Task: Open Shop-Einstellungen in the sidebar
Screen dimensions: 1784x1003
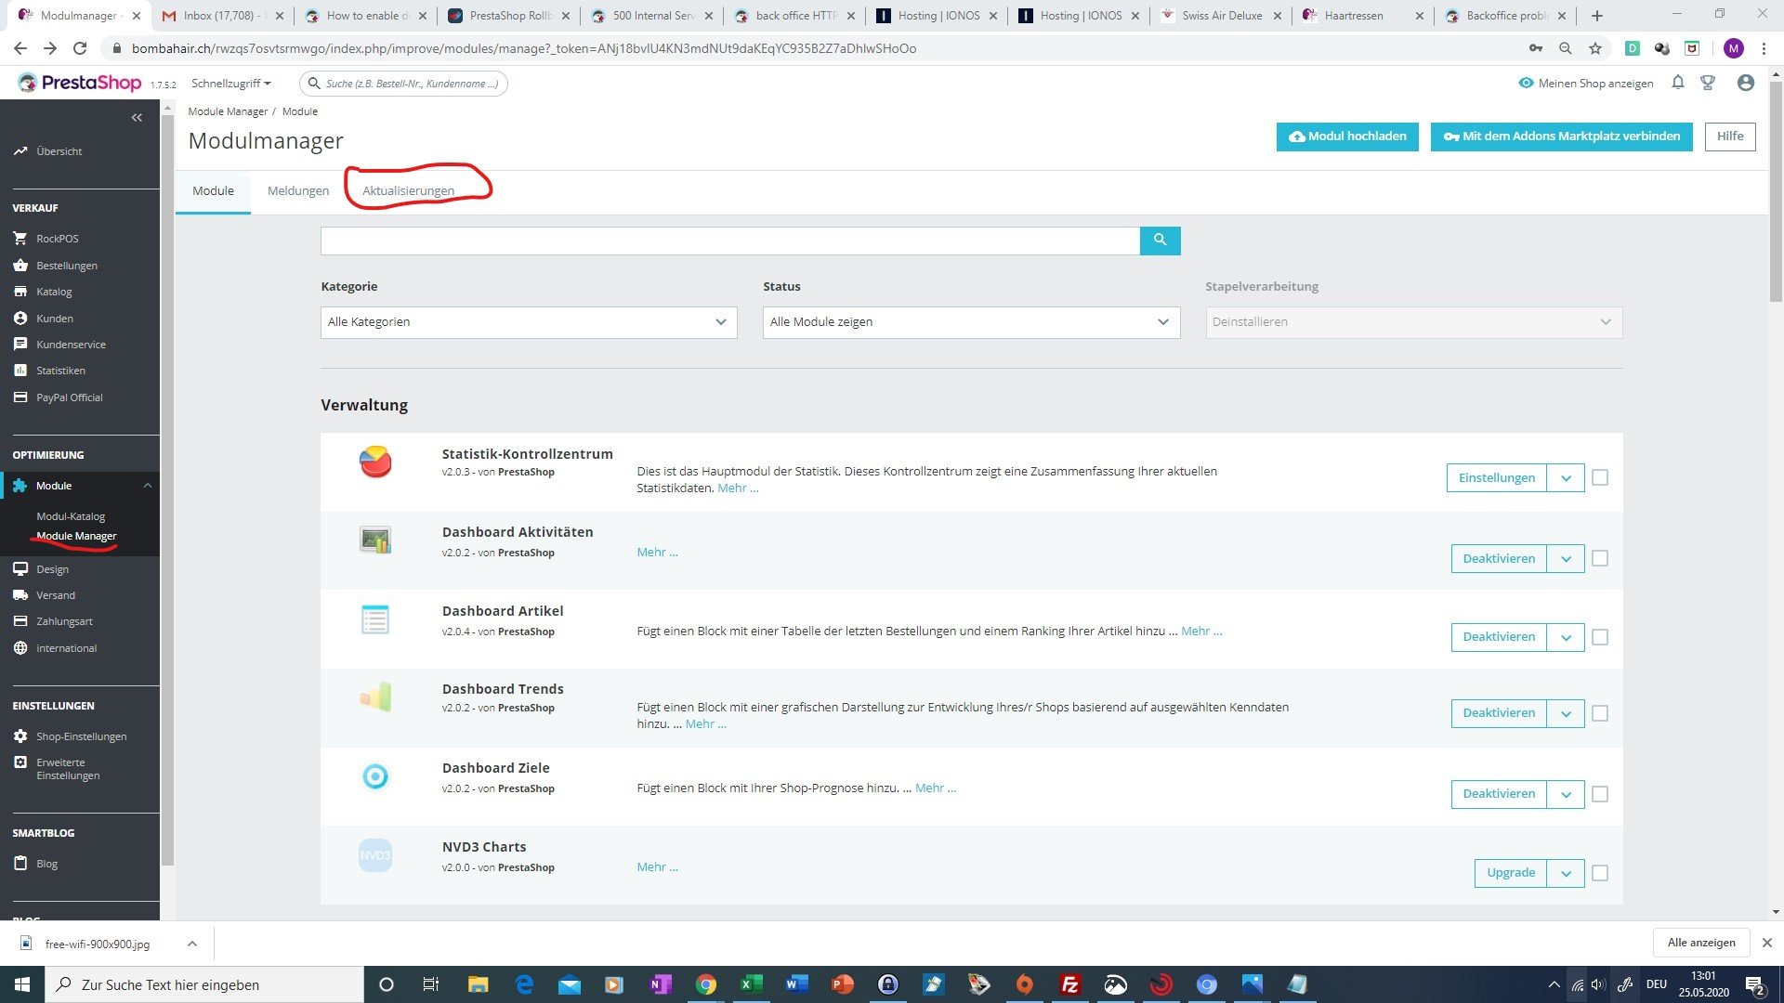Action: 80,736
